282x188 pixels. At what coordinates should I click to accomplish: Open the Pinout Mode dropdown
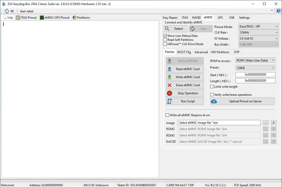pos(259,26)
